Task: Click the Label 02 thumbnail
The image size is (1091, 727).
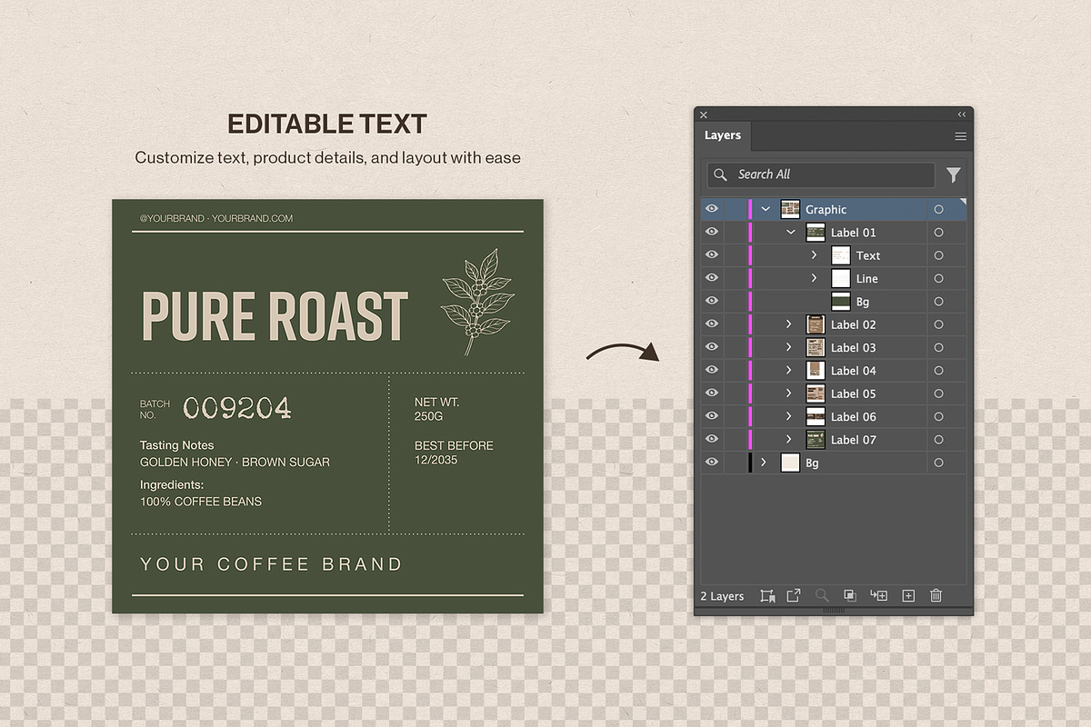Action: (816, 324)
